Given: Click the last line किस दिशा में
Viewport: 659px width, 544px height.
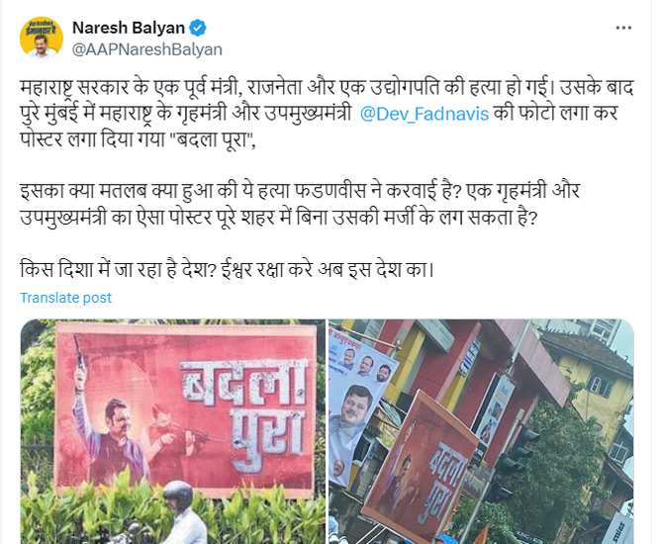Looking at the screenshot, I should pyautogui.click(x=227, y=269).
